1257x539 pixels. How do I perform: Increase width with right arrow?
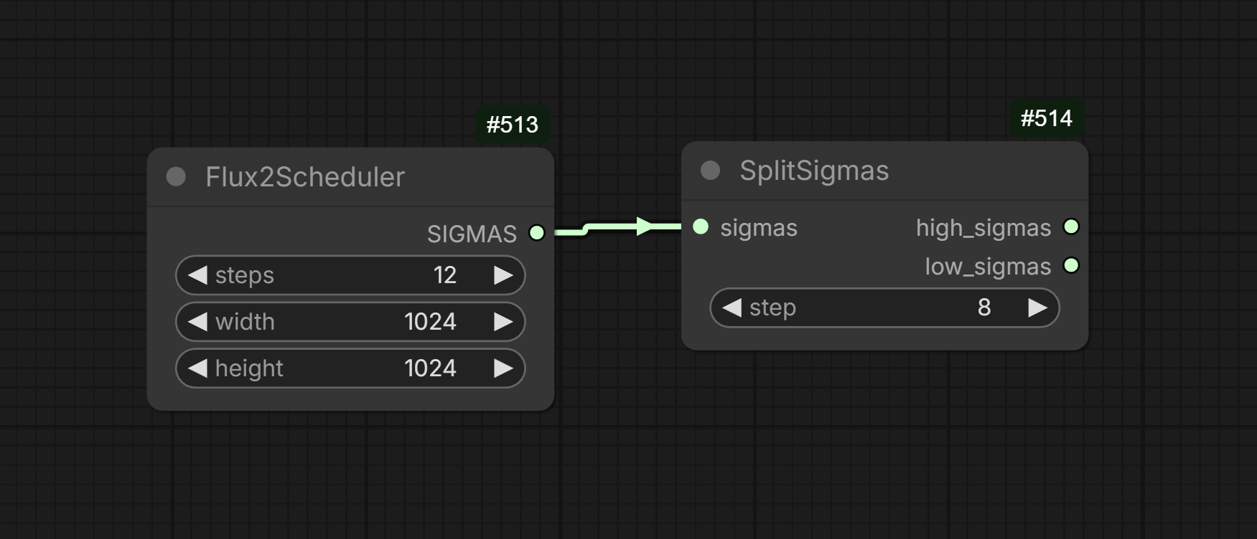tap(503, 322)
